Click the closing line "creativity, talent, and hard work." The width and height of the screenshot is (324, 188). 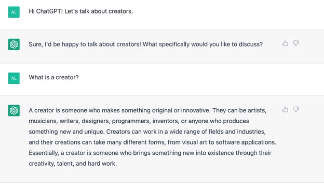[73, 164]
